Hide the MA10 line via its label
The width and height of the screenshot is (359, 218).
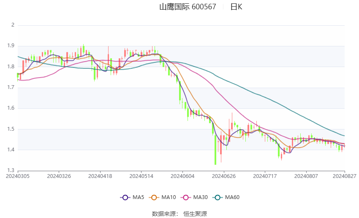(x=169, y=197)
